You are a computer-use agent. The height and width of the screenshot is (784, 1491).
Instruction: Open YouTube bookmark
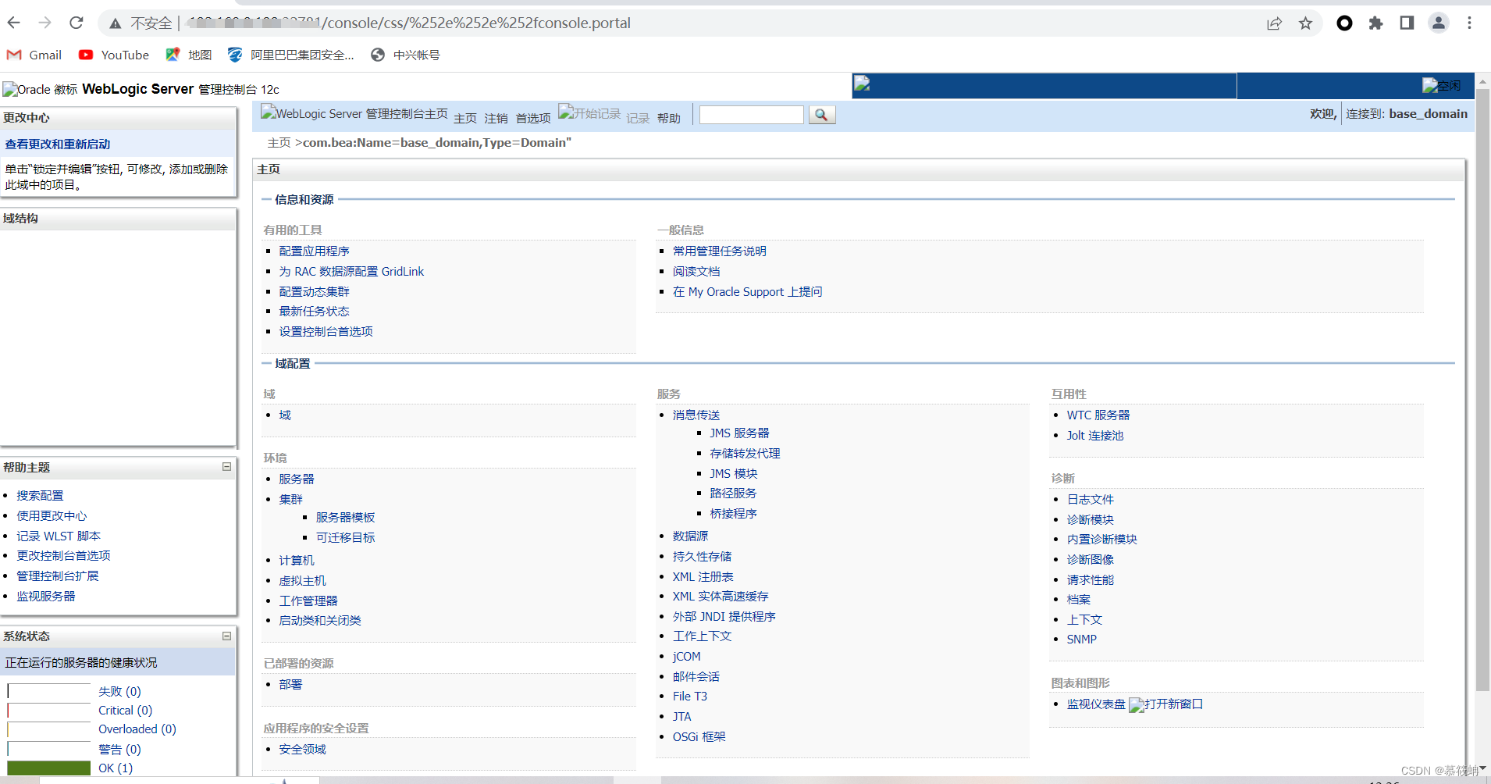click(x=114, y=55)
